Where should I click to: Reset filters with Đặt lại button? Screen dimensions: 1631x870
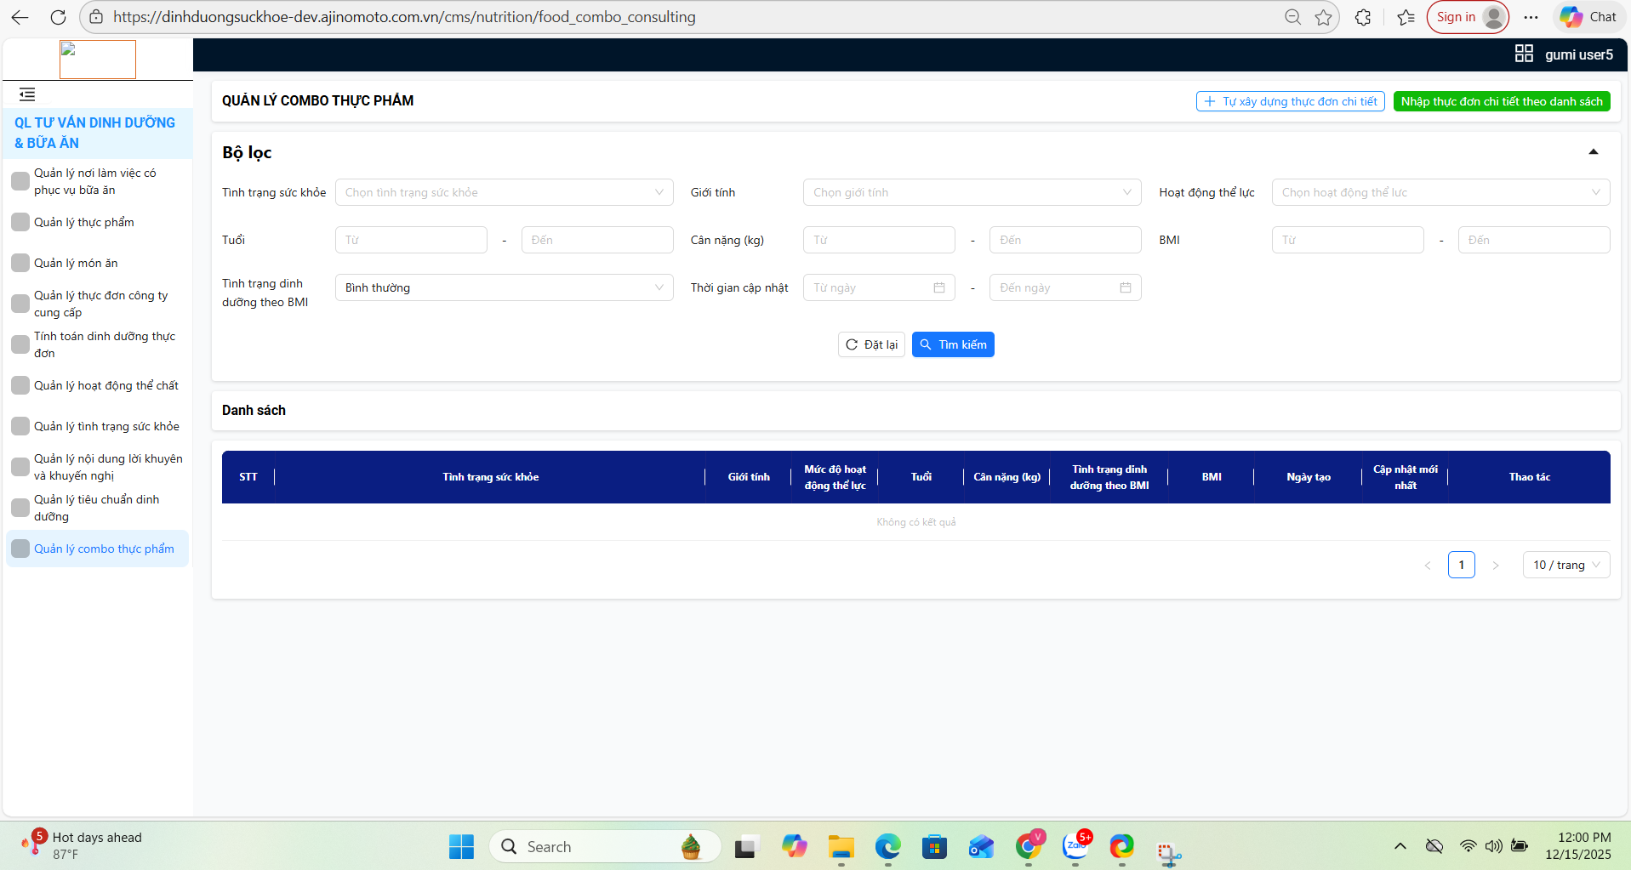click(871, 344)
